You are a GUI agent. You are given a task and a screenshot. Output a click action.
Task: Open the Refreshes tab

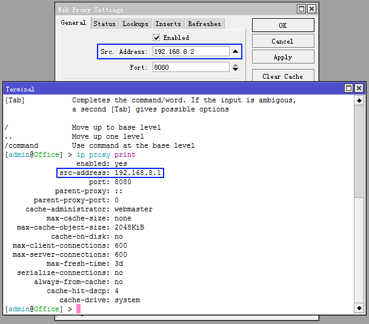point(204,24)
